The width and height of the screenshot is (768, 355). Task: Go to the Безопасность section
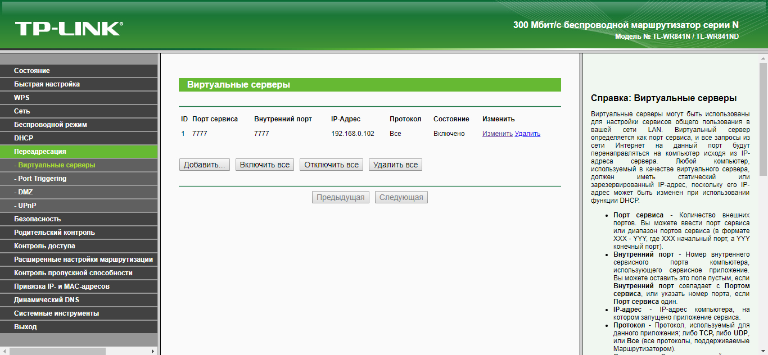(x=79, y=219)
